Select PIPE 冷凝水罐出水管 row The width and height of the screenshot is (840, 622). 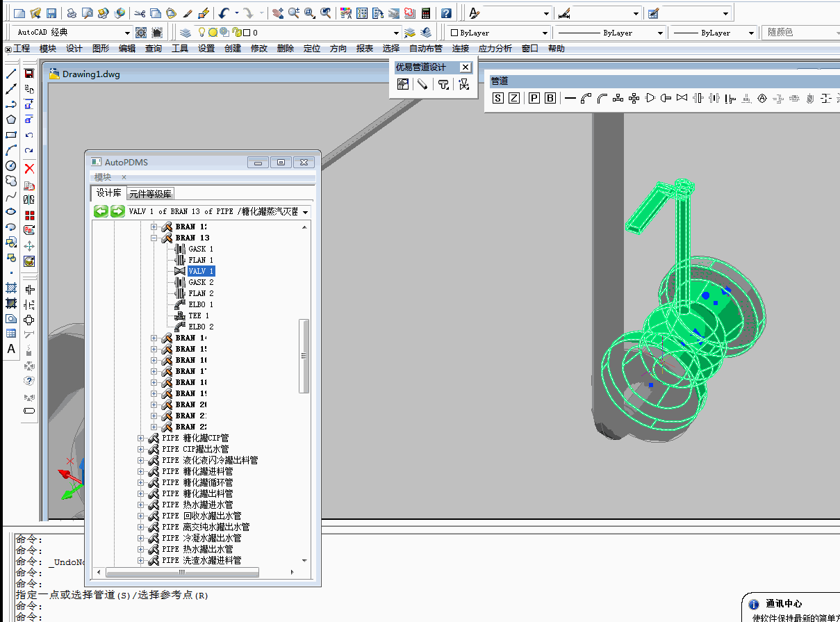click(x=202, y=538)
